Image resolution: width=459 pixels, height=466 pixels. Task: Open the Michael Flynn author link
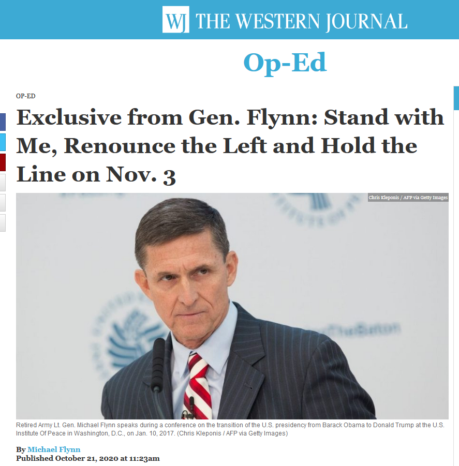[x=54, y=449]
